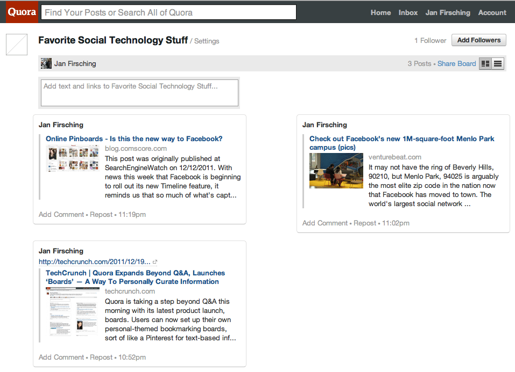This screenshot has height=372, width=515.
Task: Click the 11:02pm timestamp
Action: [396, 223]
